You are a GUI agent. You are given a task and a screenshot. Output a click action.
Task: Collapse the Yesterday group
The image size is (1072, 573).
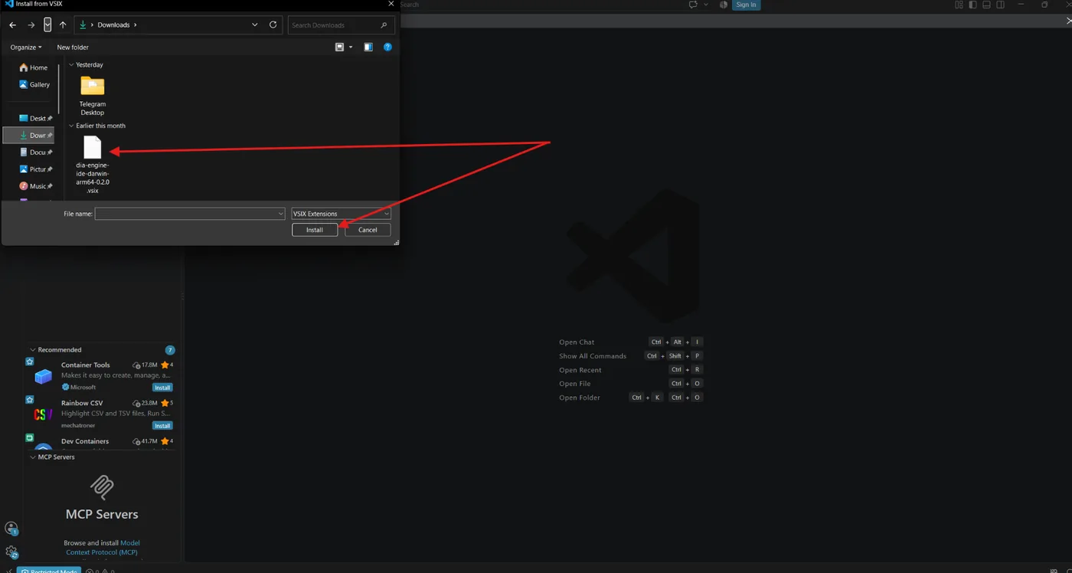(71, 65)
